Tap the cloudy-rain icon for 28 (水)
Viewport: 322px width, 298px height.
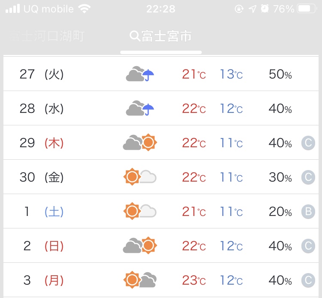pos(140,108)
